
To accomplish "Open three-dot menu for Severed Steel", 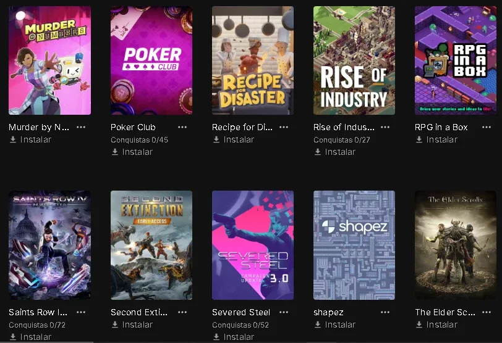I will pos(284,312).
